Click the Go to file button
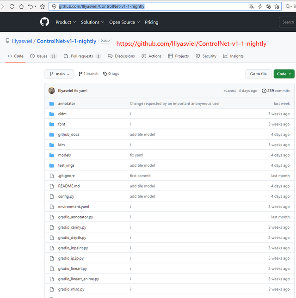The image size is (296, 298). coord(258,74)
